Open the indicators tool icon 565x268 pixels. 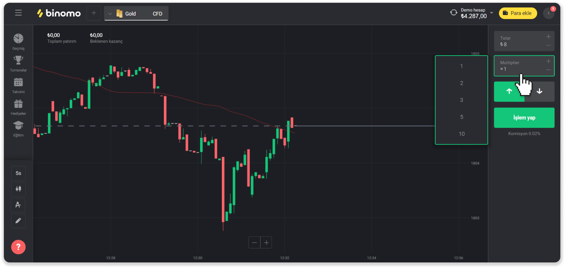click(18, 205)
